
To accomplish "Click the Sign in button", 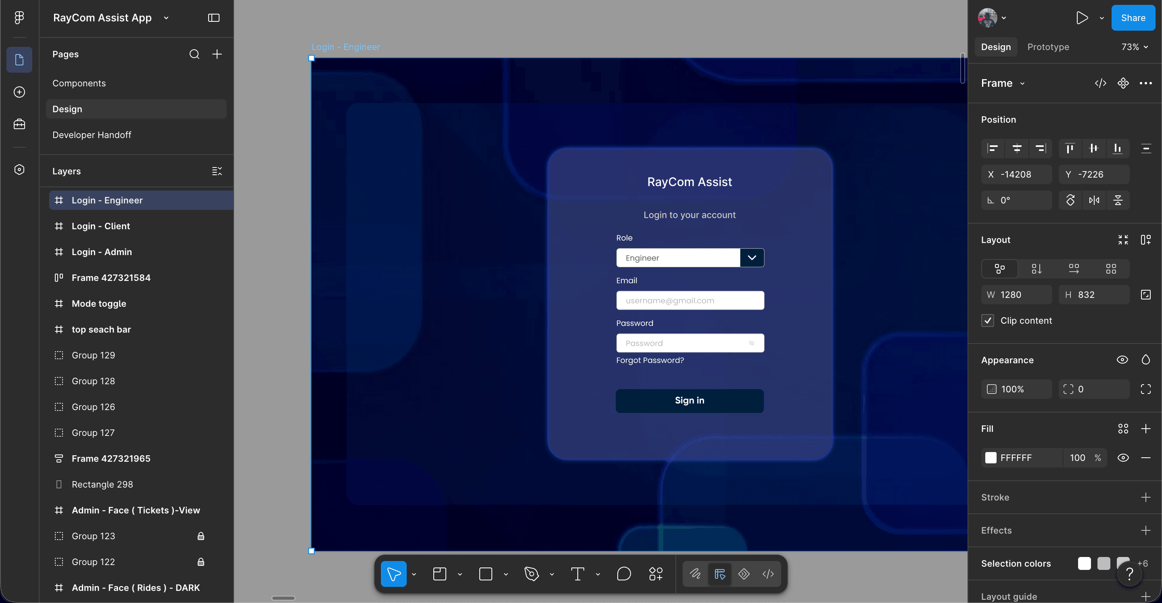I will click(689, 400).
